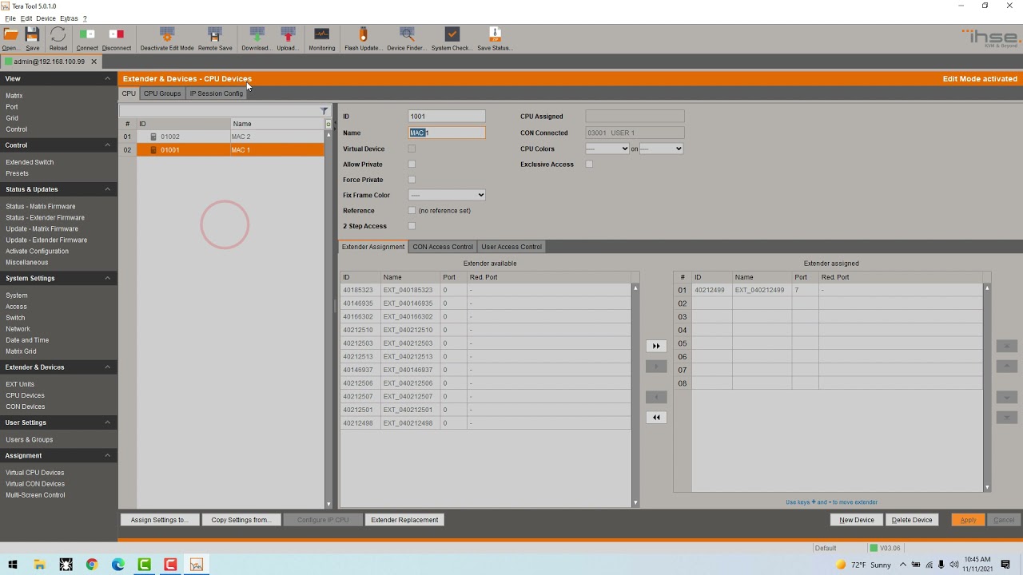Open the File menu
The height and width of the screenshot is (575, 1023).
[x=10, y=18]
